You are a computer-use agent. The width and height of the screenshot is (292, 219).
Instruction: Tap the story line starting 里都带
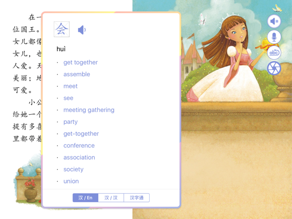[26, 139]
